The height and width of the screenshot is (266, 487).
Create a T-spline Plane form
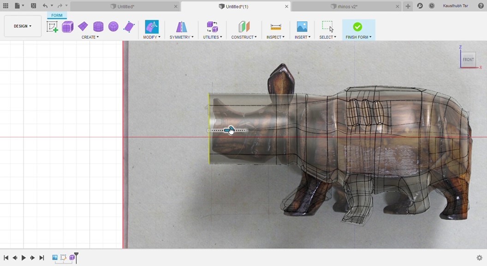[x=83, y=27]
